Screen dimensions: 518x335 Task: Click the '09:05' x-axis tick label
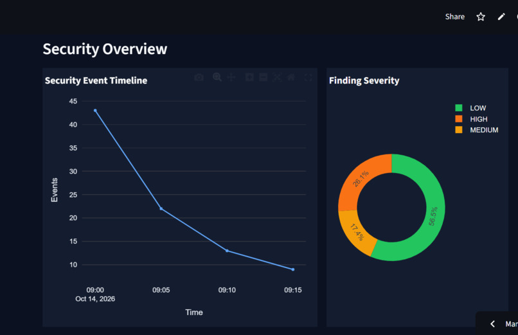click(x=161, y=290)
